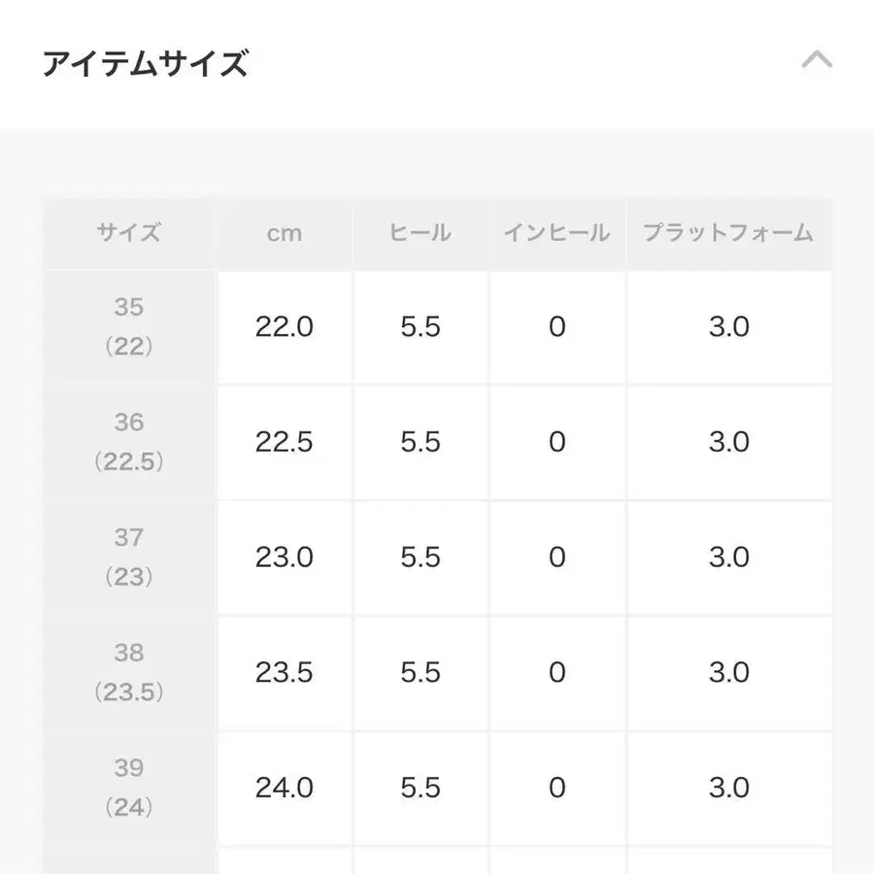Select the プラットフォーム column header

(x=729, y=233)
